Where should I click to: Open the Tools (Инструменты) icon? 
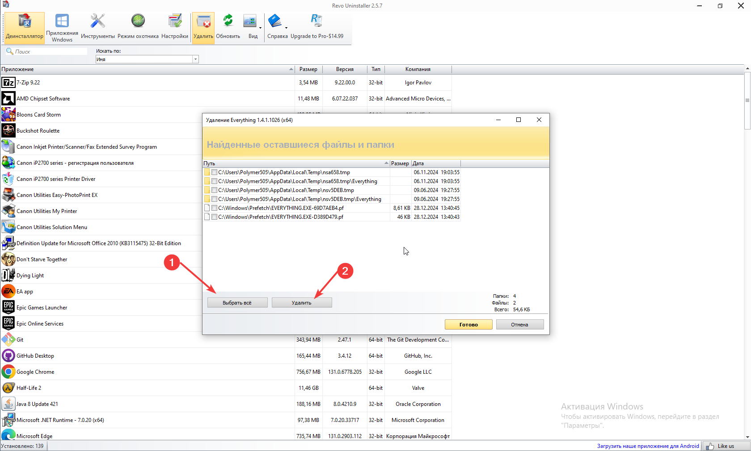click(x=97, y=21)
